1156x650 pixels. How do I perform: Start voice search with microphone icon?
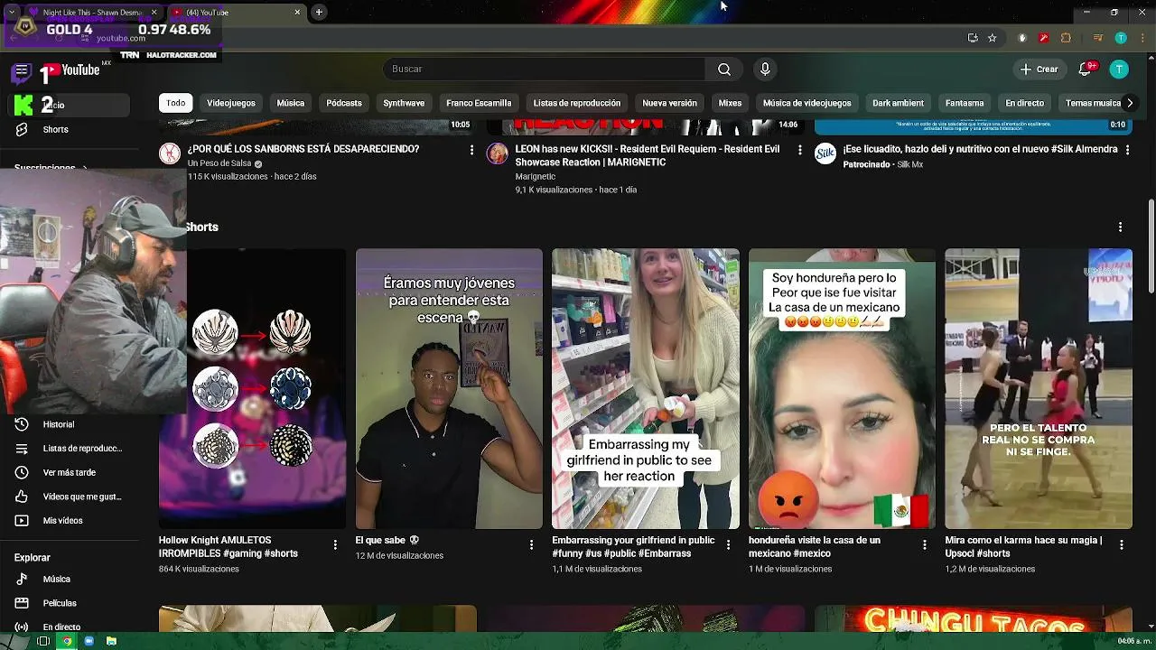click(765, 70)
